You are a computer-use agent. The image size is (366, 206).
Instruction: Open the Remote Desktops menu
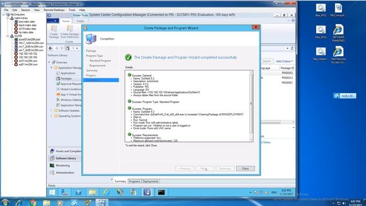pos(54,10)
